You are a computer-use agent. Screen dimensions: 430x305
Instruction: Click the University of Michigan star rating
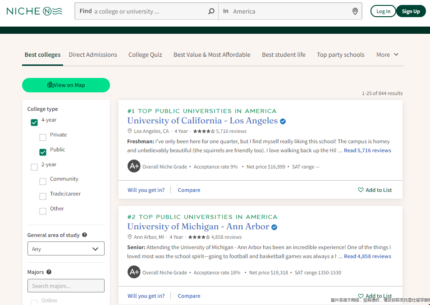tap(199, 237)
